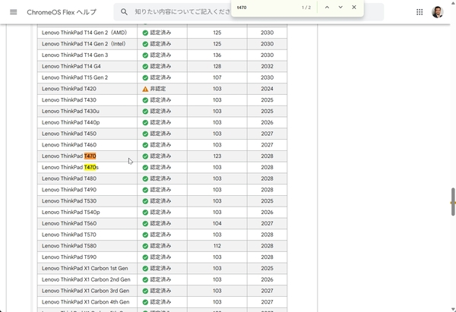Select Lenovo ThinkPad T14 Gen 2 (AMD) cell

pyautogui.click(x=87, y=33)
